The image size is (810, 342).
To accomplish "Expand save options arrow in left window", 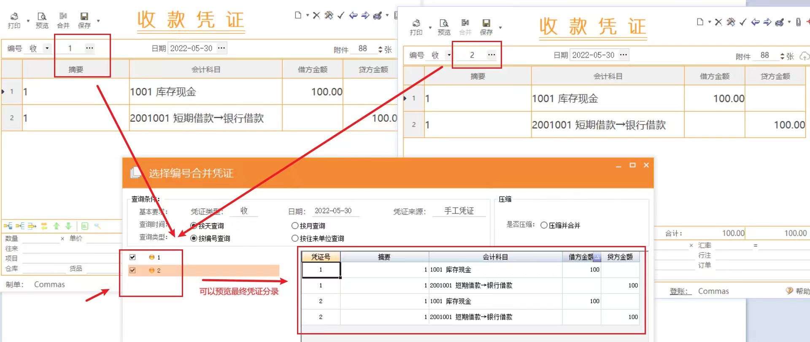I will 98,21.
